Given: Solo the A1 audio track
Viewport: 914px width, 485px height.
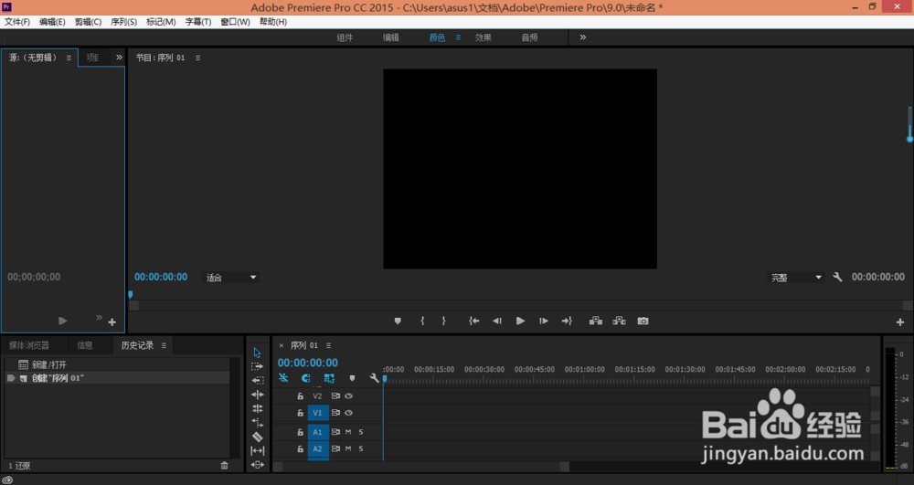Looking at the screenshot, I should click(361, 432).
